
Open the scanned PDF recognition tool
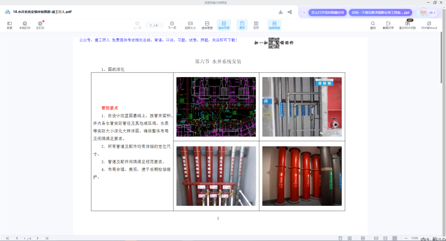click(x=407, y=25)
